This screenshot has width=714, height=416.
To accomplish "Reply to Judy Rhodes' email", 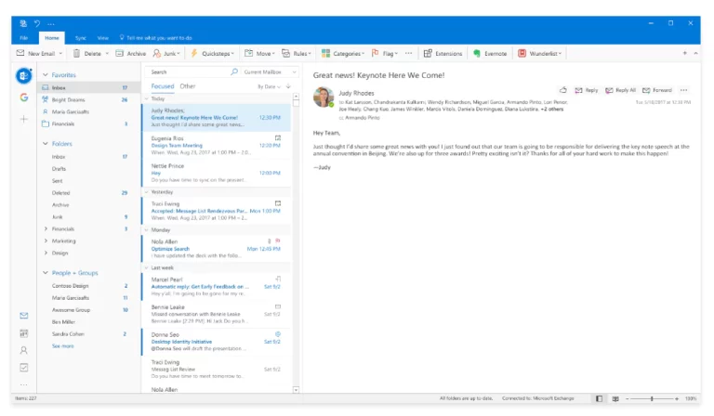I will tap(587, 90).
